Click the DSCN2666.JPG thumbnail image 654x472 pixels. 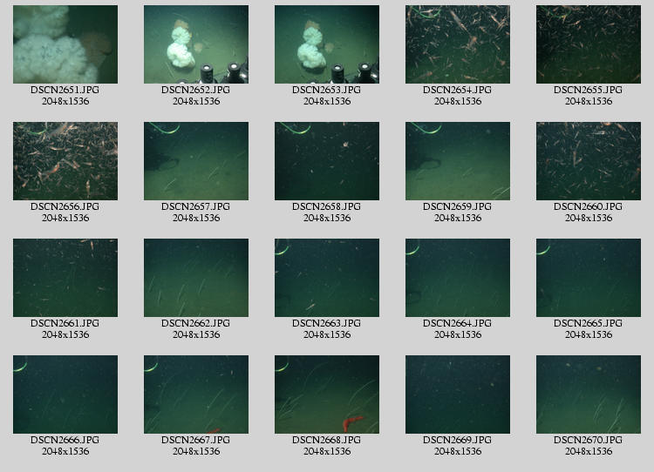[x=65, y=394]
